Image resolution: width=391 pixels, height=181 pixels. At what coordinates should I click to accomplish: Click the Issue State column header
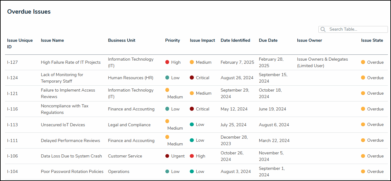pos(372,40)
